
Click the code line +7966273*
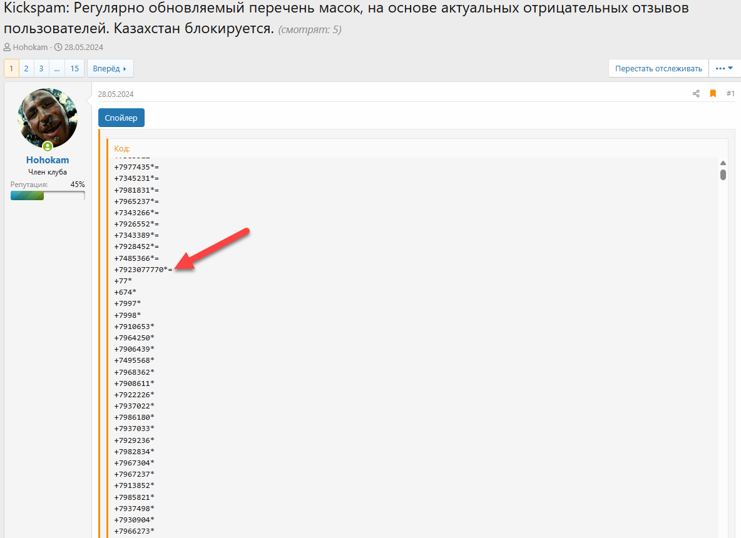coord(134,531)
